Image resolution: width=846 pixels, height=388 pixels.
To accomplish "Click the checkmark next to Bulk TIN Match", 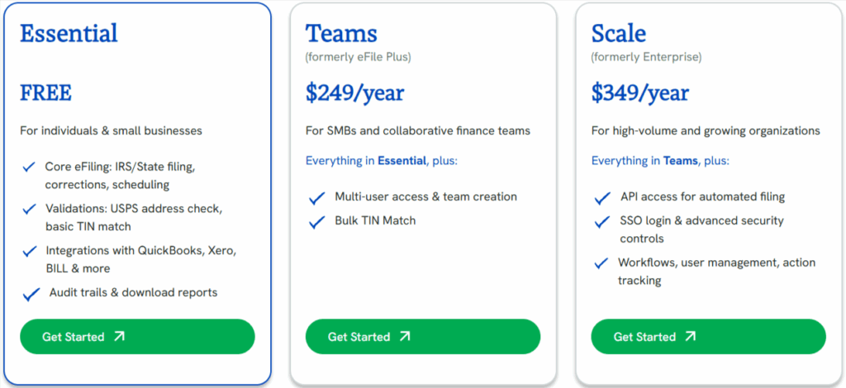I will point(316,222).
